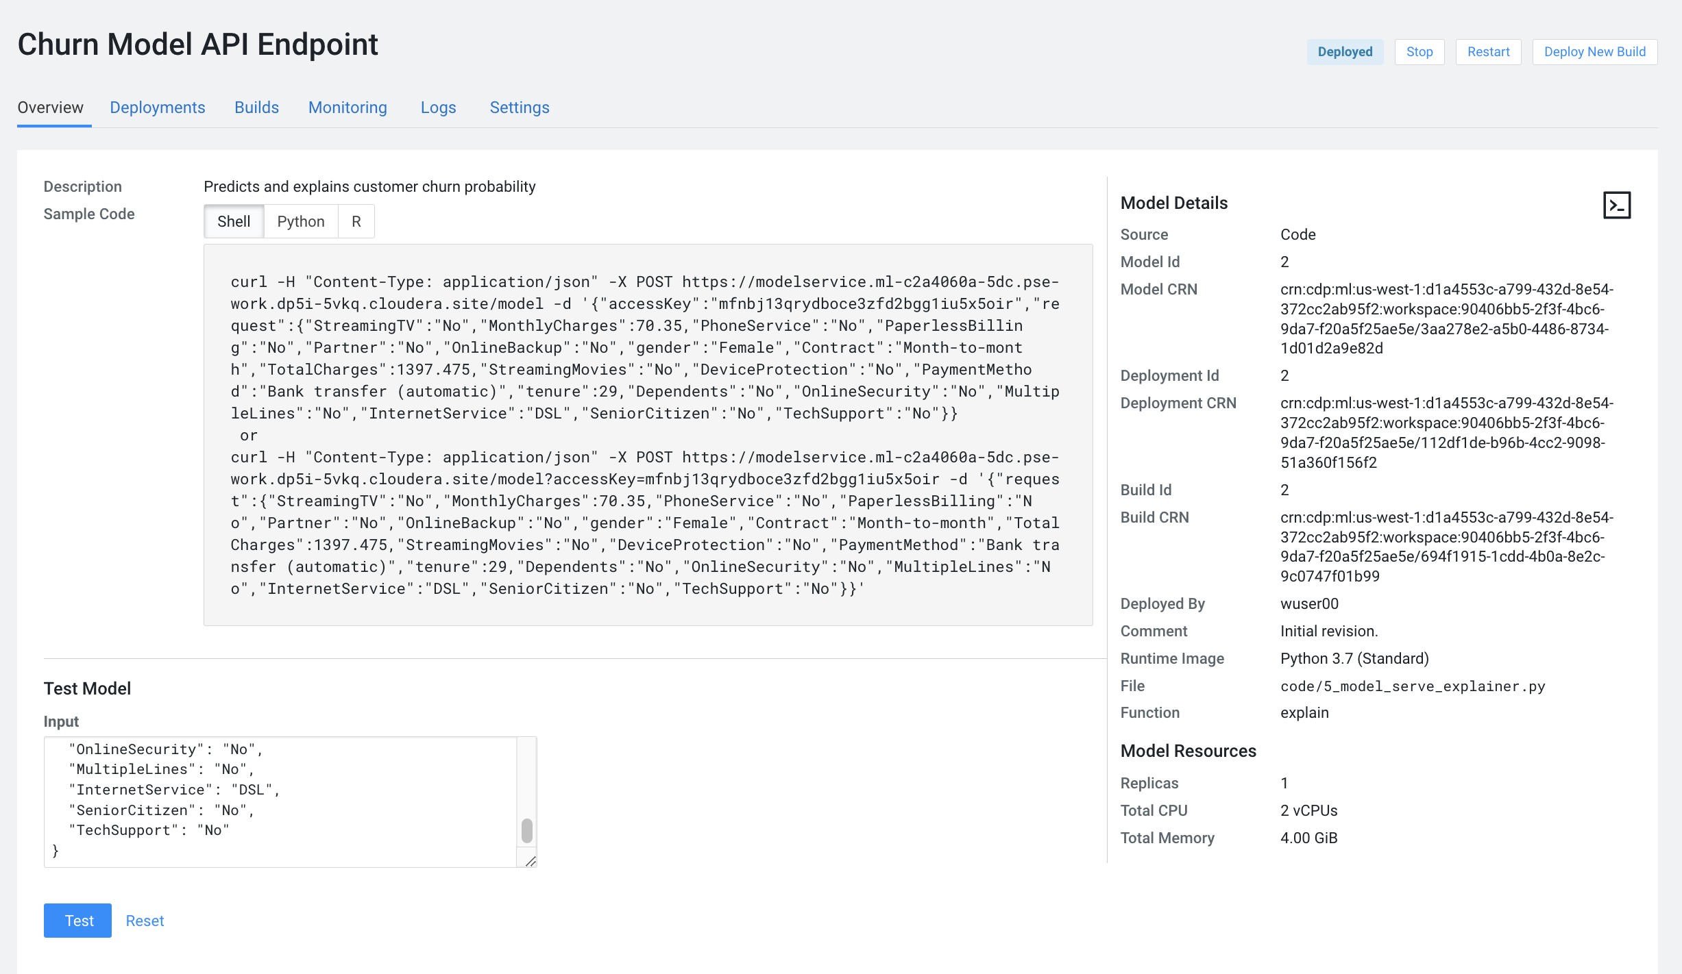This screenshot has height=974, width=1682.
Task: Click the Input box scrollbar thumb
Action: click(x=526, y=830)
